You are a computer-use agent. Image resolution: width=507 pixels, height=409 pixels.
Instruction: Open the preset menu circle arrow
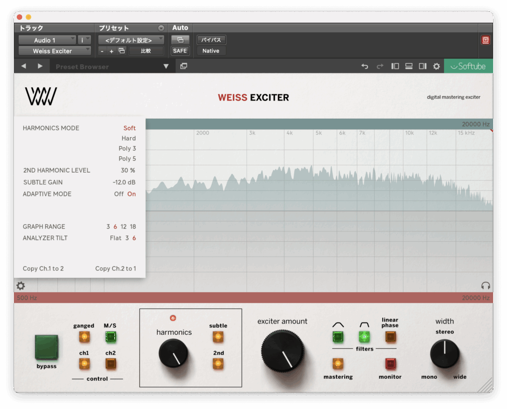tap(161, 28)
